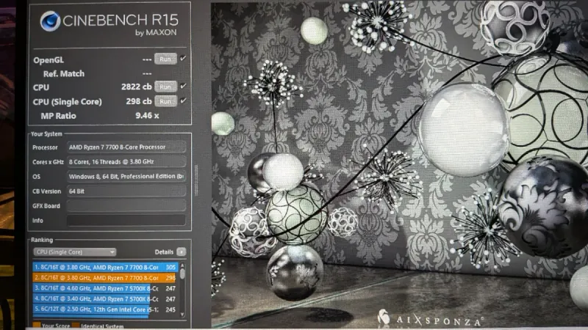Click the OS field showing Windows 8
Screen dimensions: 588x330
pos(126,176)
